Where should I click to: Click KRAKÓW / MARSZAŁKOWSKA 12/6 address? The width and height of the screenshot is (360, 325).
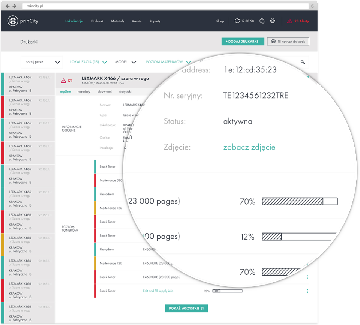point(103,83)
